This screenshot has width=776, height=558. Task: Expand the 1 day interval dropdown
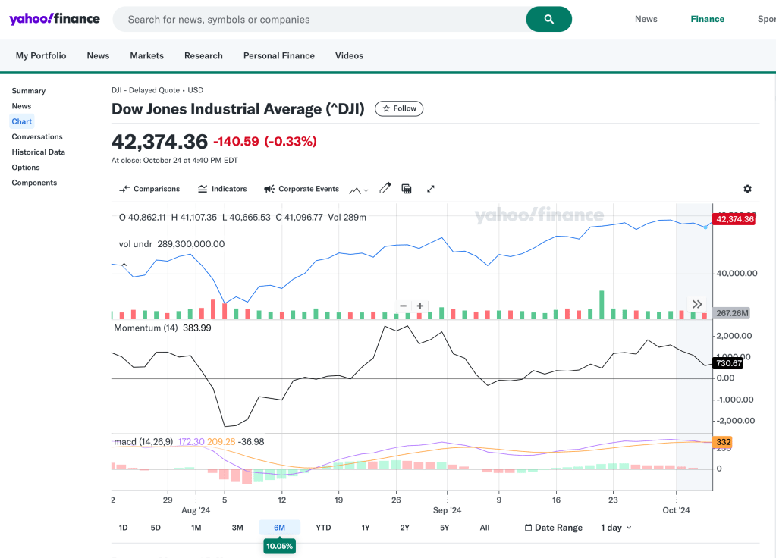point(616,528)
